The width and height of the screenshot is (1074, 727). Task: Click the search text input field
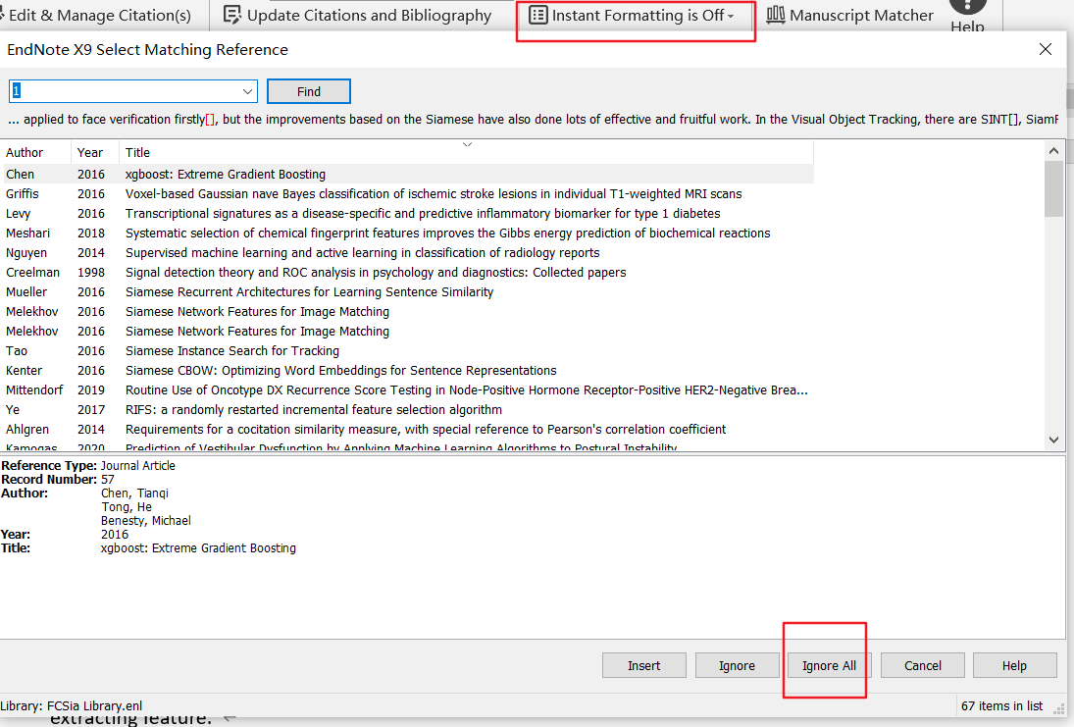coord(124,91)
